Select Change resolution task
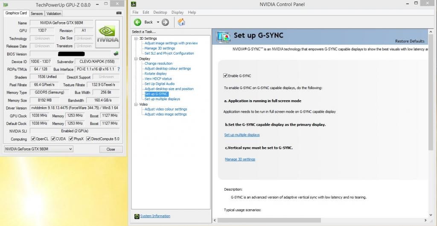The image size is (437, 226). click(x=158, y=64)
